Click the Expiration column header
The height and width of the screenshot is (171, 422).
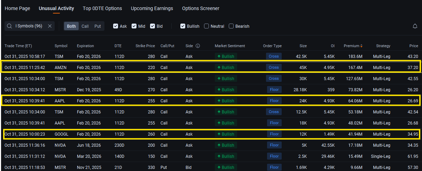(85, 46)
